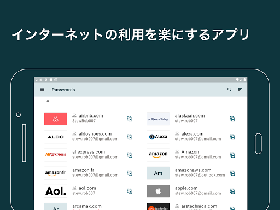280x210 pixels.
Task: Tap the ALDO logo thumbnail
Action: coord(56,137)
